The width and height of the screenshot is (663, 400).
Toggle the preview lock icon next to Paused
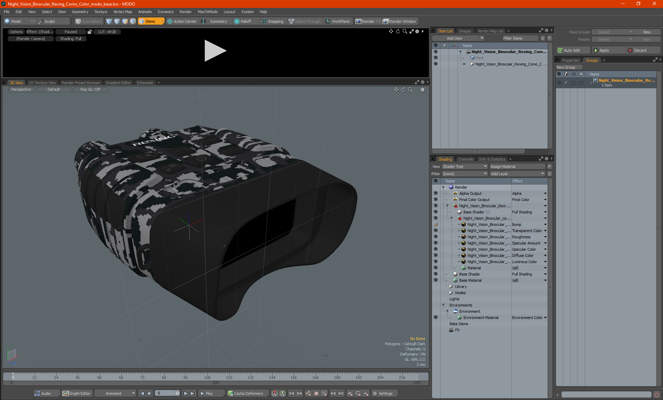point(90,32)
